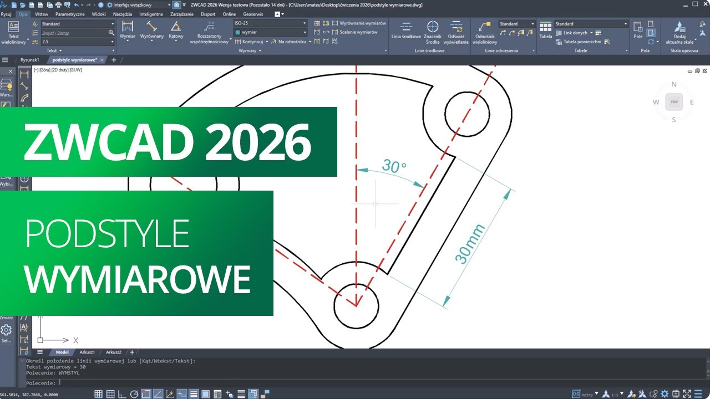Screen dimensions: 710x399
Task: Click the Linia środkowa tool
Action: (406, 30)
